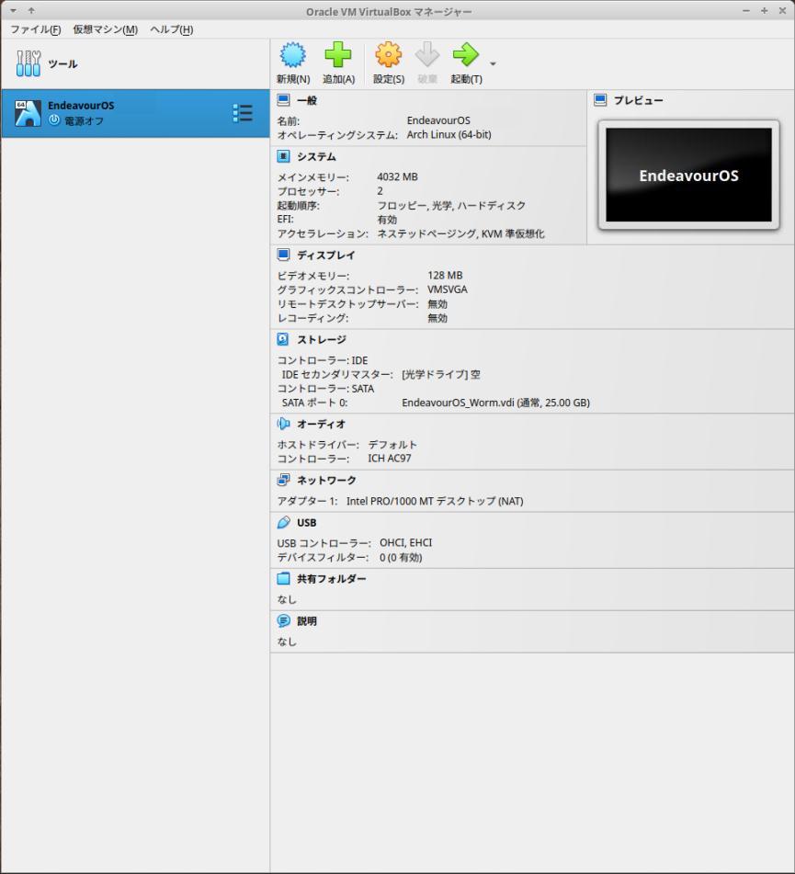
Task: Click the up-arrow icon in the title bar
Action: (31, 10)
